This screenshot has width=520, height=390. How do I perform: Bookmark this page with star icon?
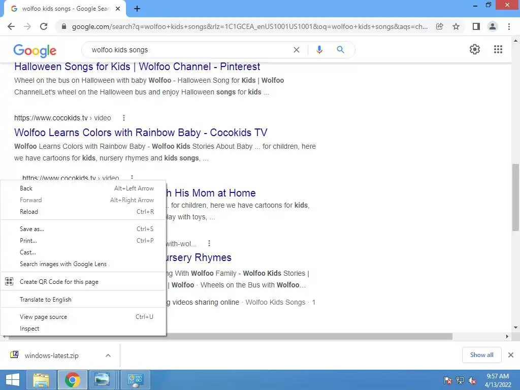pos(456,26)
